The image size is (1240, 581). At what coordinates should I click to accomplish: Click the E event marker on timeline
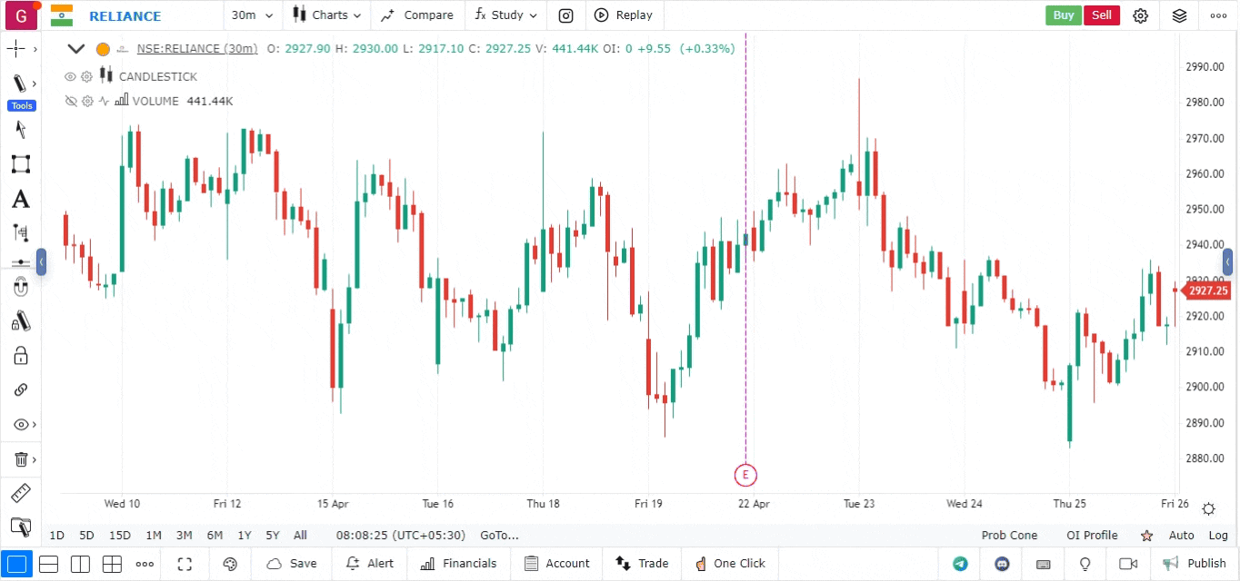745,474
